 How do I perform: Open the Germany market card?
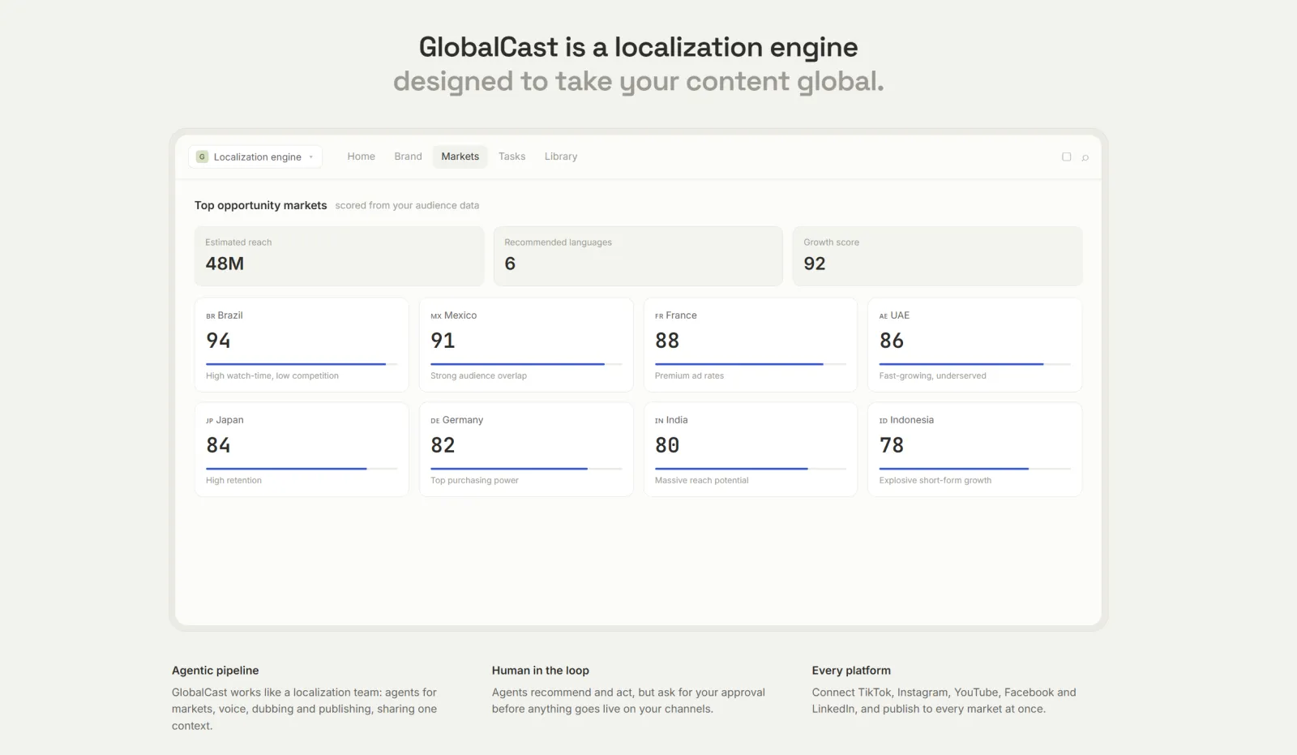[526, 449]
